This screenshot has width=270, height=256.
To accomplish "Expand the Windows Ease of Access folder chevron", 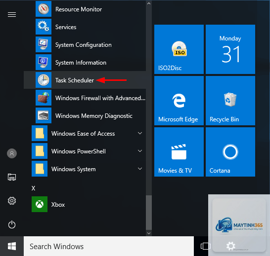I will point(140,133).
